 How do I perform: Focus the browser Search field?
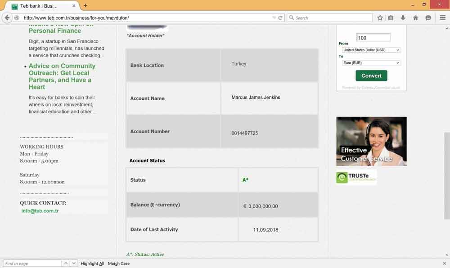pyautogui.click(x=330, y=18)
